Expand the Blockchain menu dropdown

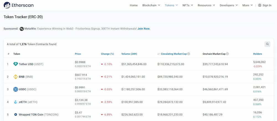(x=151, y=5)
